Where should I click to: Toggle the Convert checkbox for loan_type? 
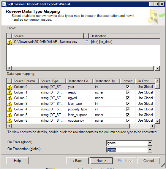pos(128,104)
